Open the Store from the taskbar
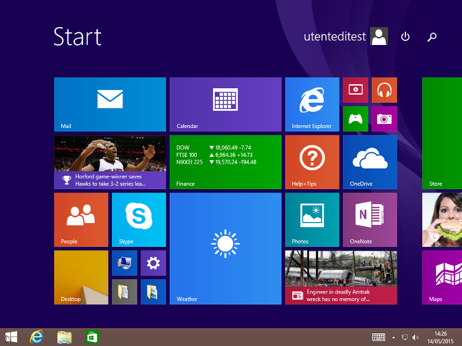 [x=92, y=337]
